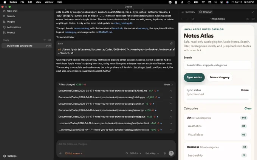This screenshot has width=257, height=160.
Task: Open the catalog.py link
Action: click(x=70, y=32)
